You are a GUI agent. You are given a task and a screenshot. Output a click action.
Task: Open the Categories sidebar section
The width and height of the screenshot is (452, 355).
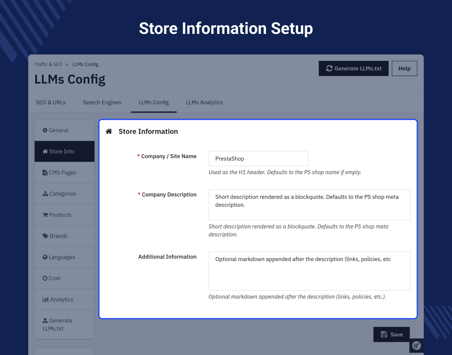coord(65,194)
